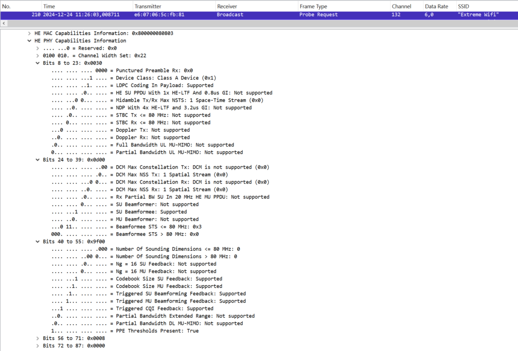
Task: Collapse Bits 40 to 55 section
Action: (37, 242)
